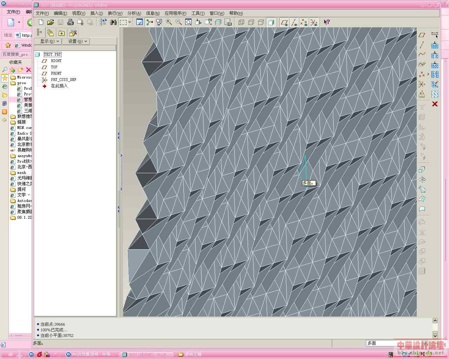449x359 pixels.
Task: Click the Zoom Out magnifier icon
Action: click(x=179, y=22)
